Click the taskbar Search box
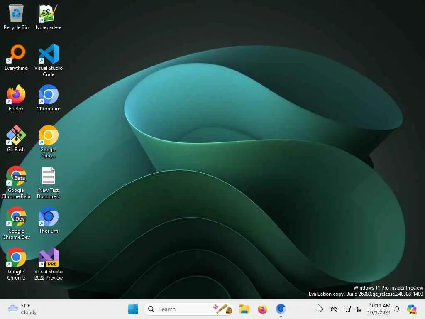This screenshot has width=425, height=319. 189,309
